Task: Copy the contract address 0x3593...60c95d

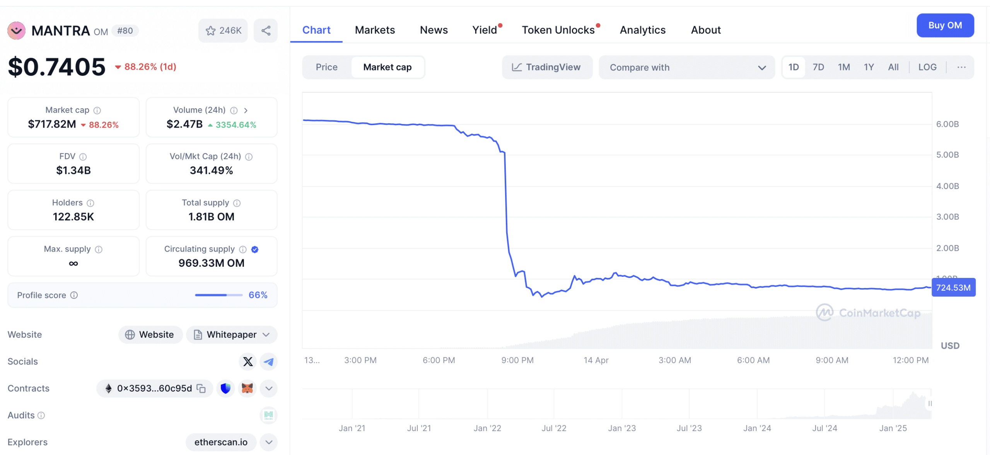Action: coord(201,389)
